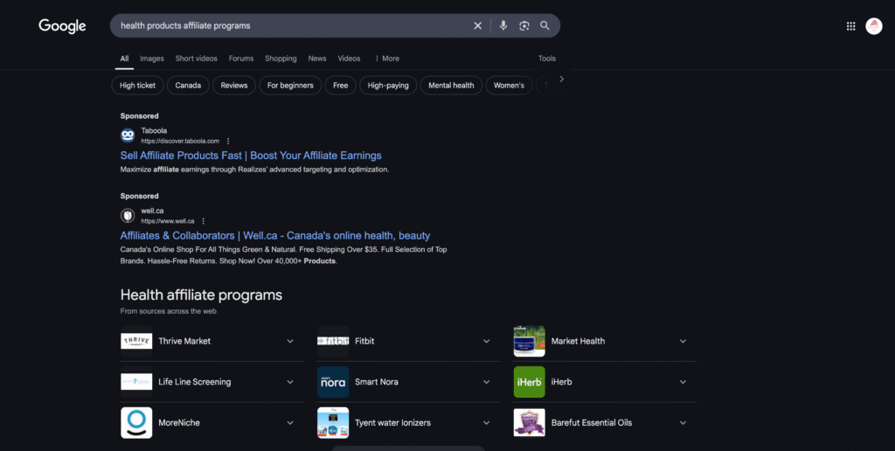Viewport: 895px width, 451px height.
Task: Expand the Tyent water Ionizers entry
Action: (x=486, y=423)
